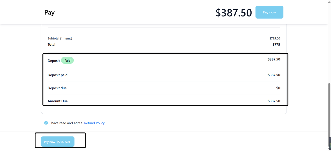
Task: Click the green Paid status badge
Action: tap(67, 61)
